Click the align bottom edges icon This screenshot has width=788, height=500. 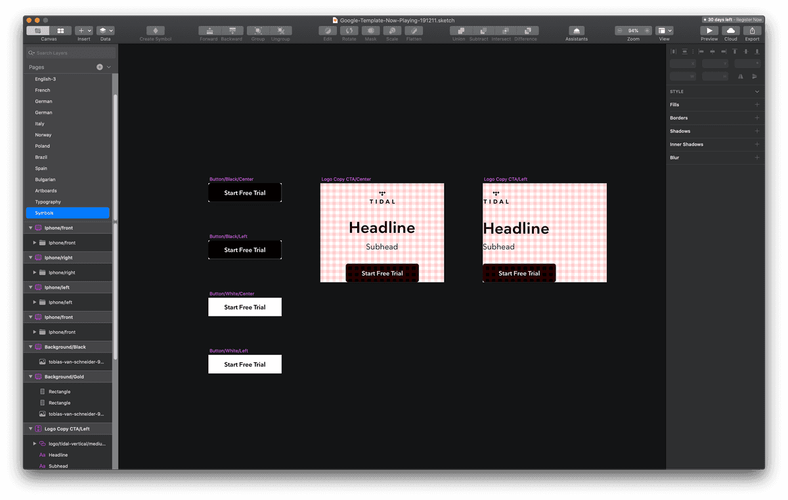[756, 51]
